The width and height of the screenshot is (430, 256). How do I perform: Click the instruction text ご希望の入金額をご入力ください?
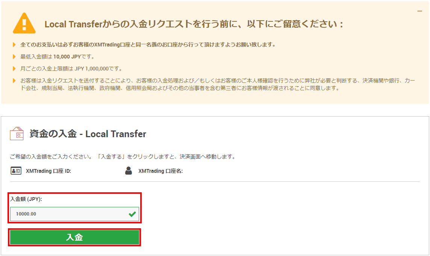click(123, 157)
